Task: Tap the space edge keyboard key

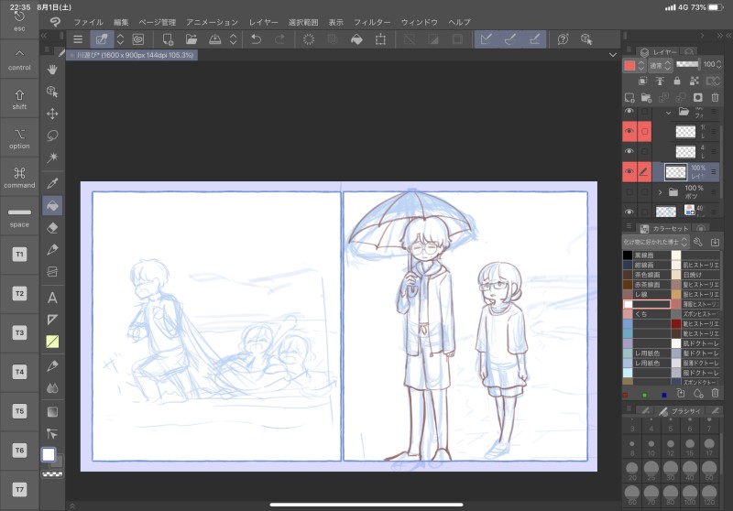Action: coord(19,217)
